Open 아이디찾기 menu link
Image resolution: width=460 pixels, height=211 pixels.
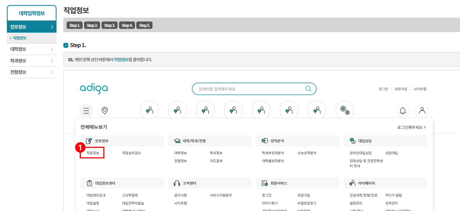pyautogui.click(x=270, y=203)
